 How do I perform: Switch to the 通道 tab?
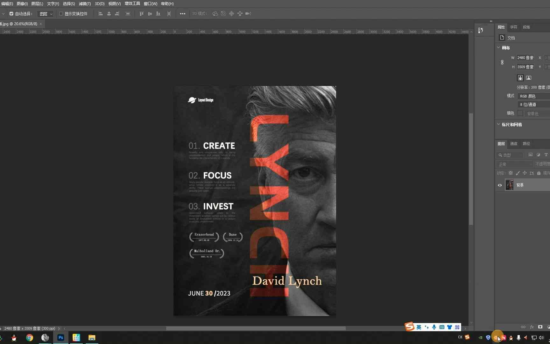pyautogui.click(x=513, y=144)
